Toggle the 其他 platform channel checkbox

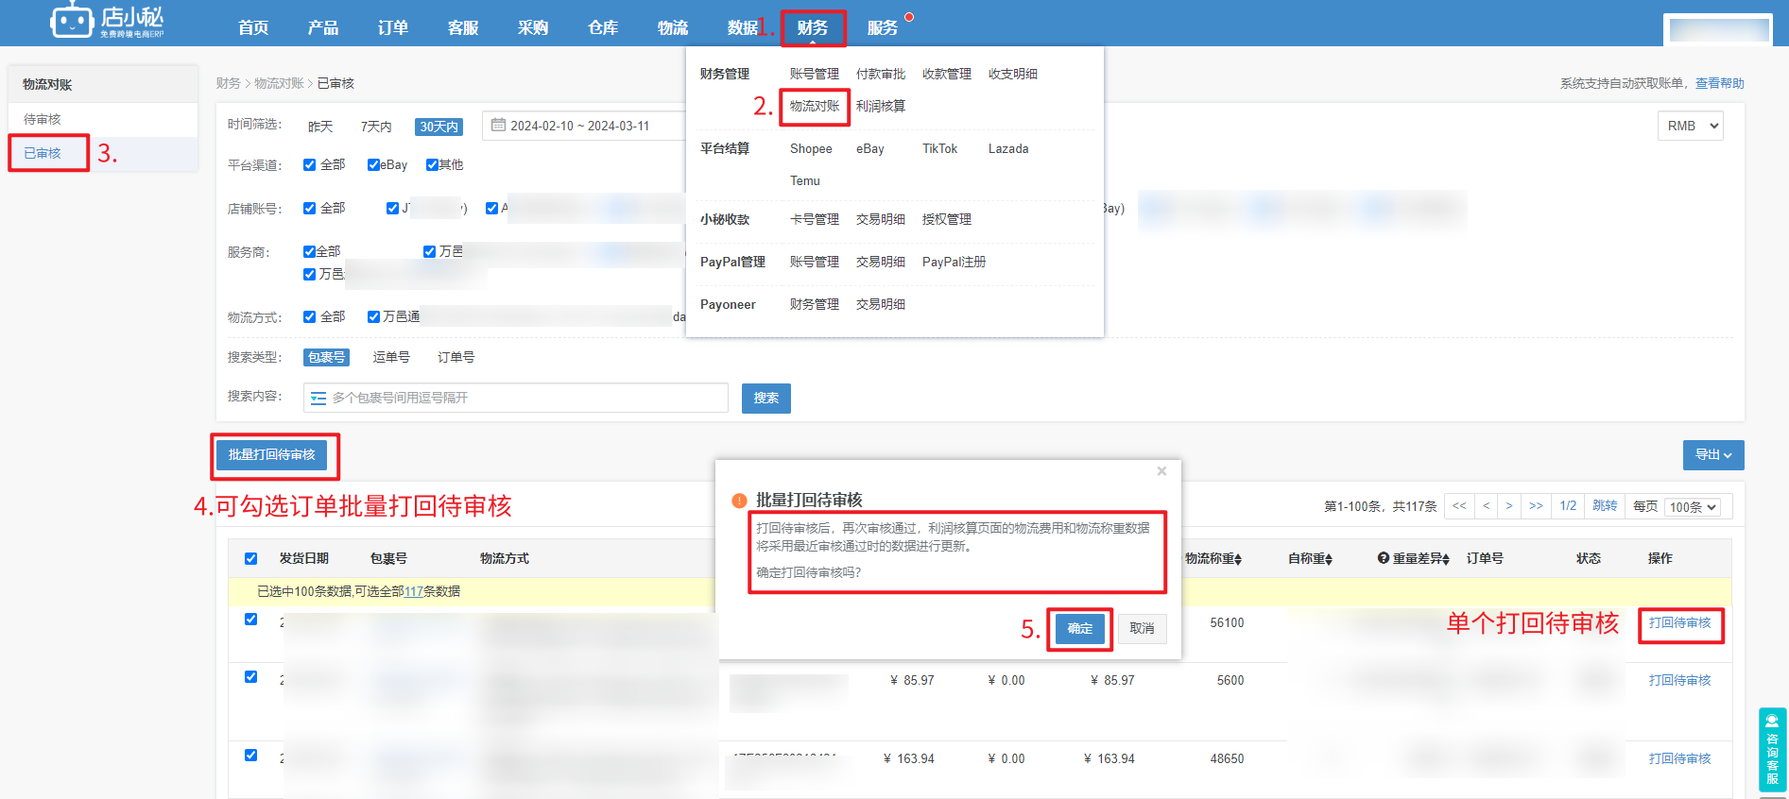tap(432, 165)
